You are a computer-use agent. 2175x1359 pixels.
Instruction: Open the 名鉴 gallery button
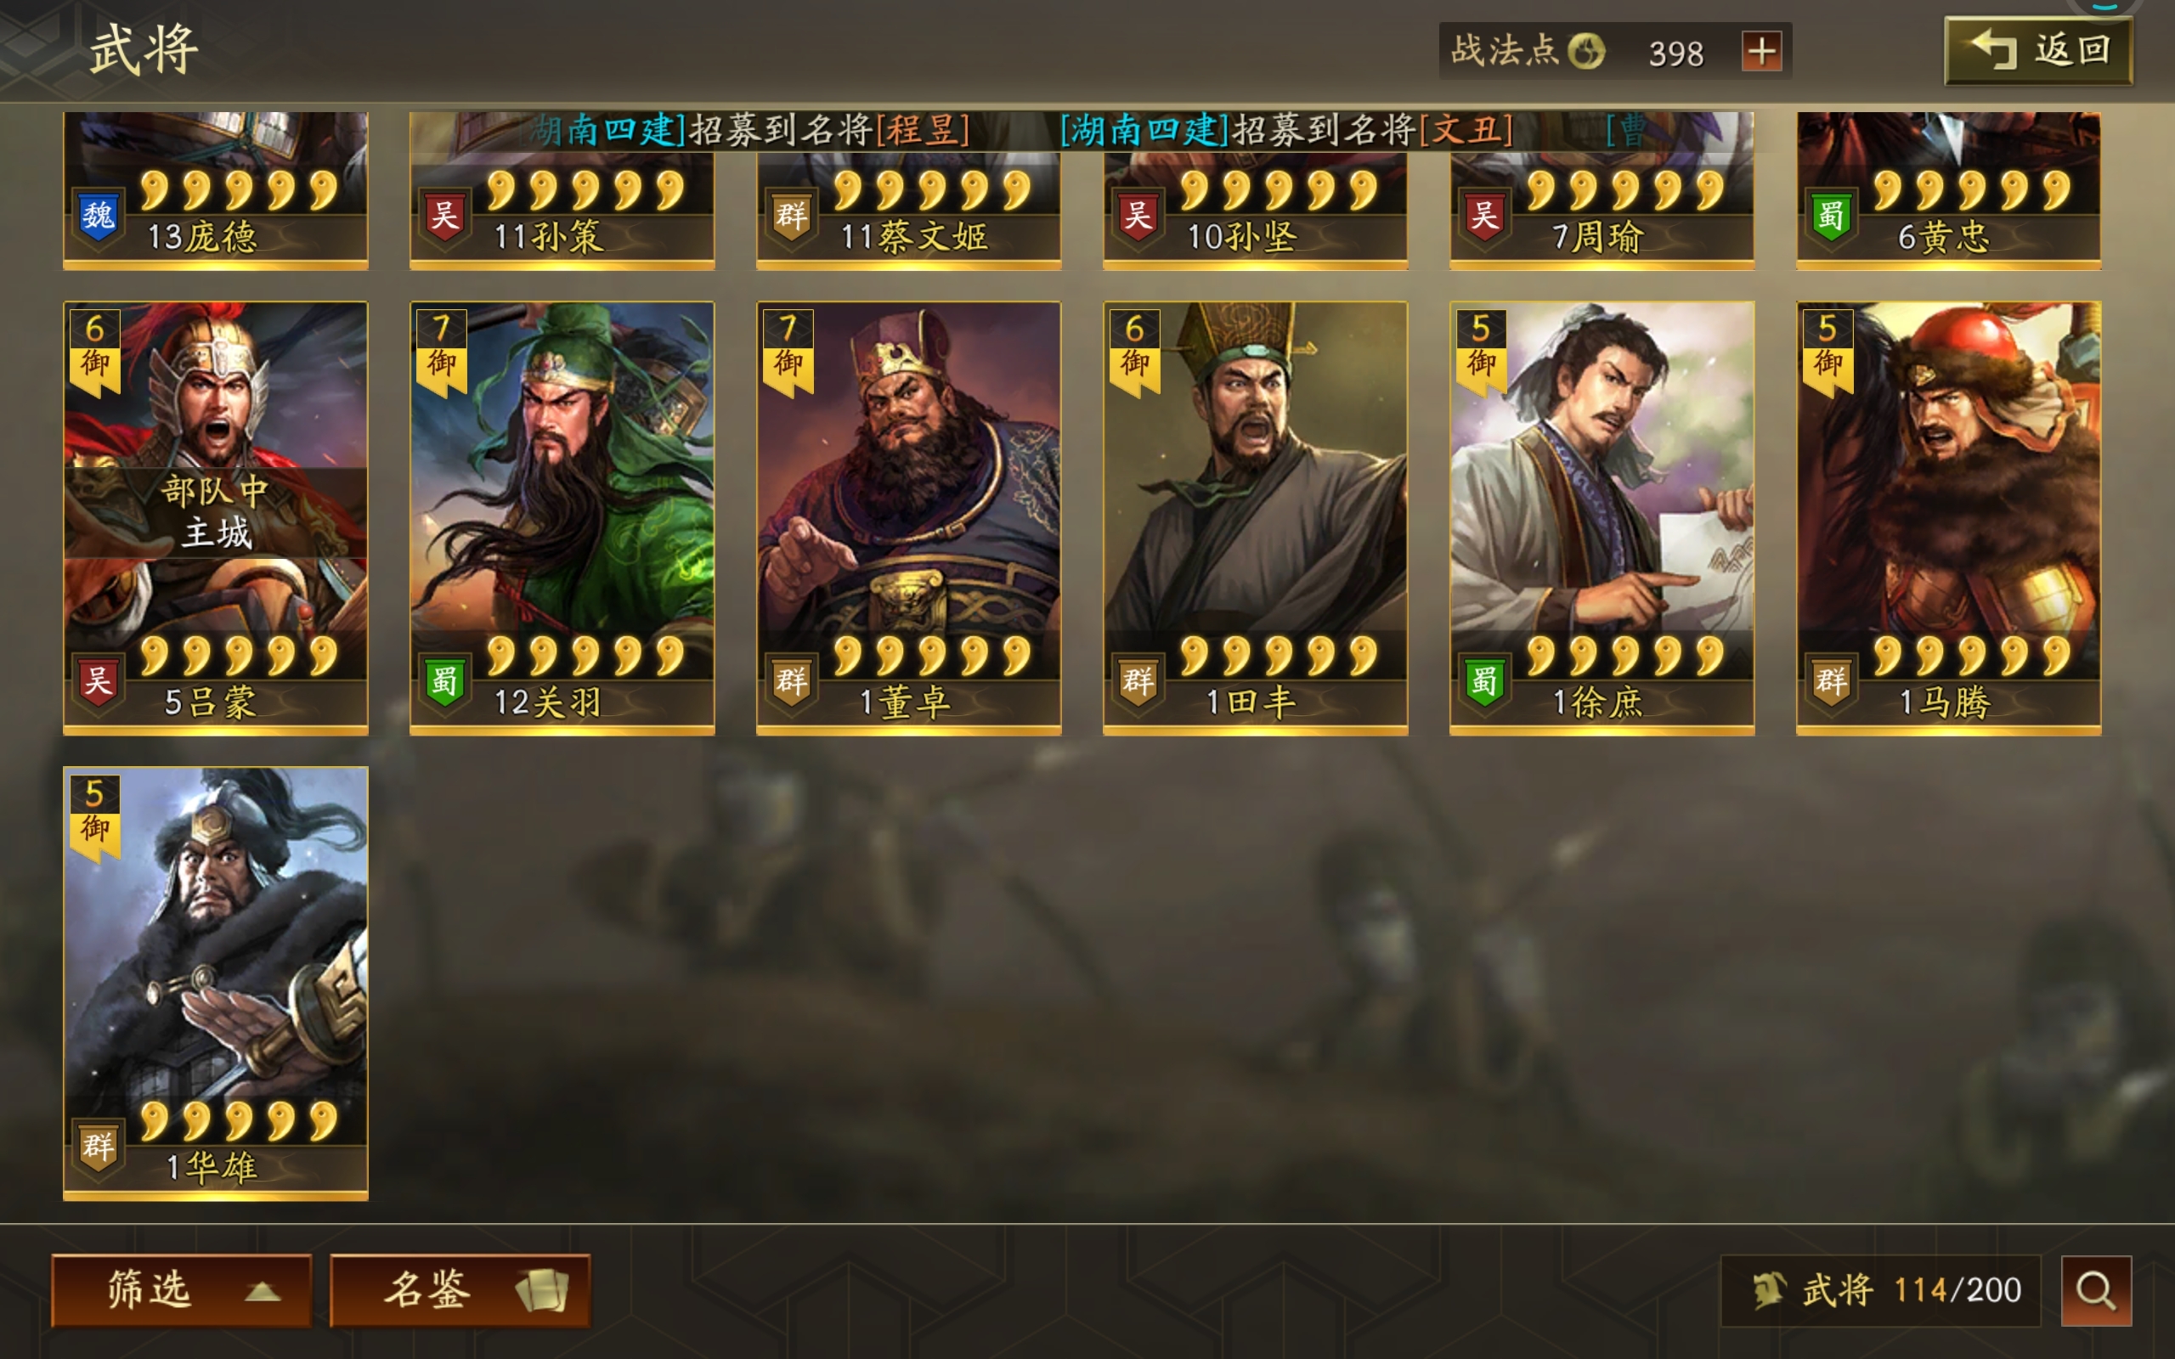460,1290
